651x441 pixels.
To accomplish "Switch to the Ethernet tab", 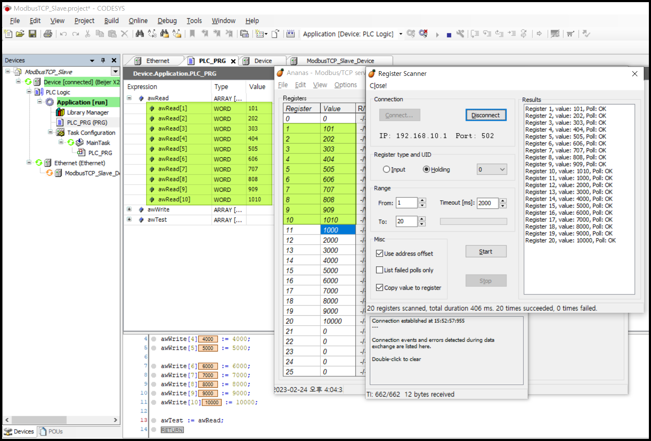I will (x=158, y=60).
